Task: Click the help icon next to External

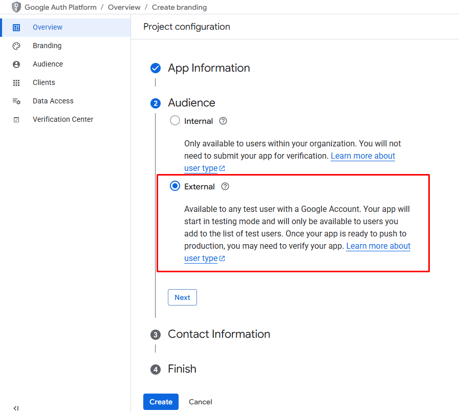Action: (225, 186)
